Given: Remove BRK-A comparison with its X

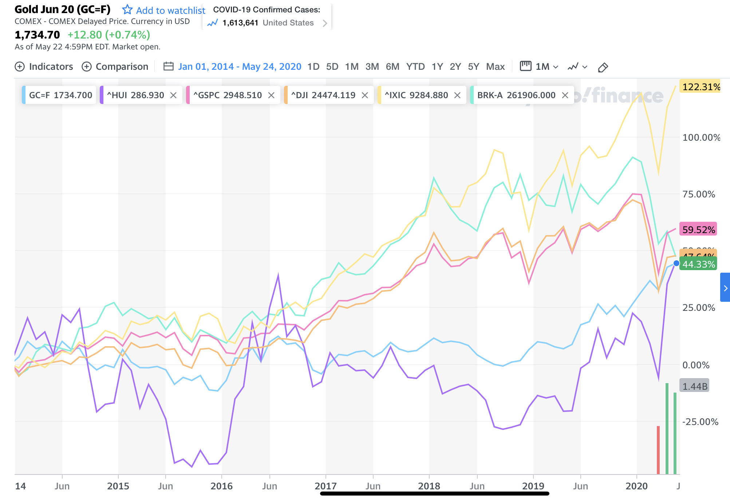Looking at the screenshot, I should click(565, 95).
